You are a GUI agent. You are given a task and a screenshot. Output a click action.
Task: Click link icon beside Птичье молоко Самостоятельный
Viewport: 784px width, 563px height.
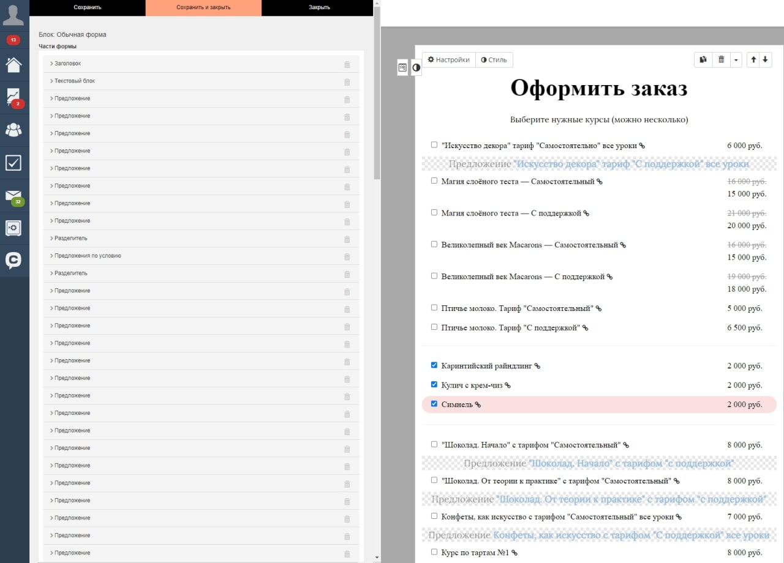tap(599, 308)
